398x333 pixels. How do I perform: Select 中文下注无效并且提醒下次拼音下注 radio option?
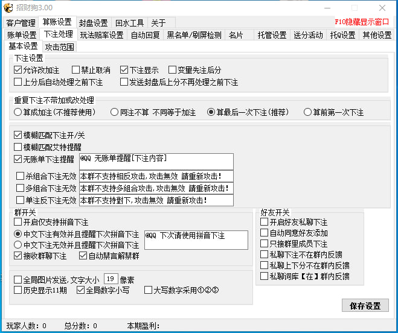coord(18,245)
